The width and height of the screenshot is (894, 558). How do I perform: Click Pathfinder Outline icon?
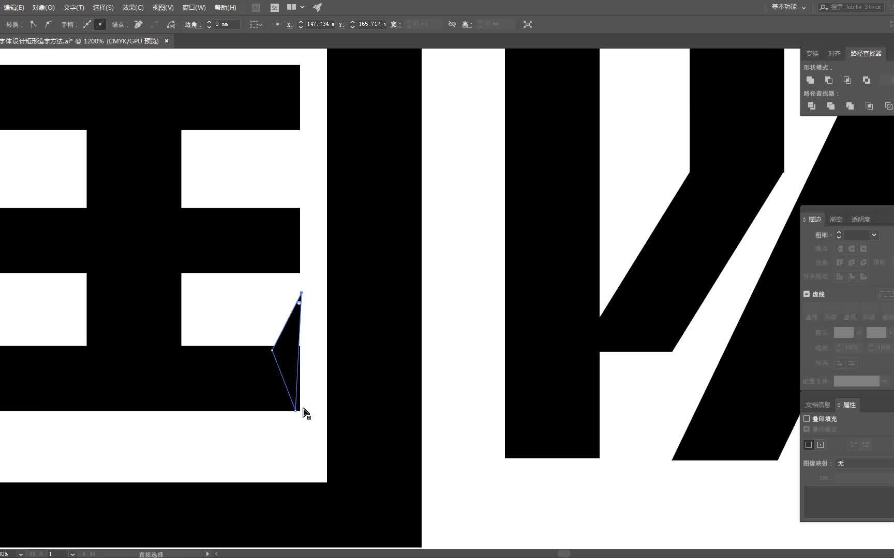tap(888, 106)
